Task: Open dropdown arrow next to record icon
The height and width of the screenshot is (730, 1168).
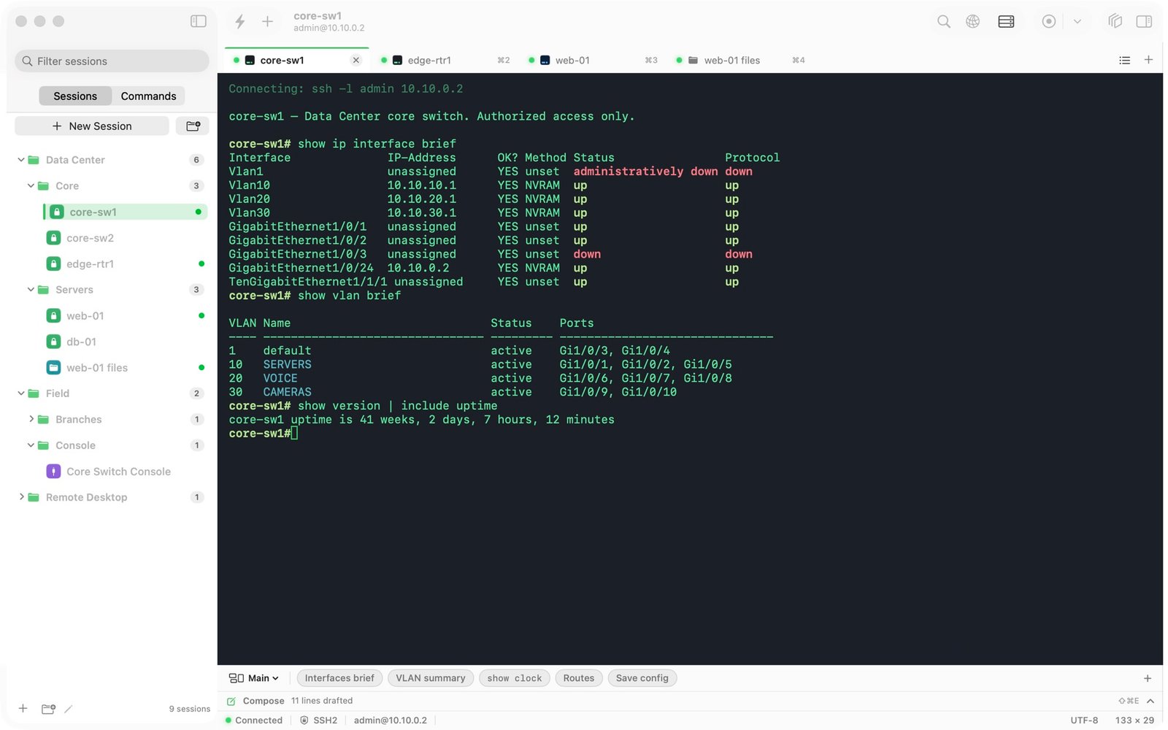Action: 1077,21
